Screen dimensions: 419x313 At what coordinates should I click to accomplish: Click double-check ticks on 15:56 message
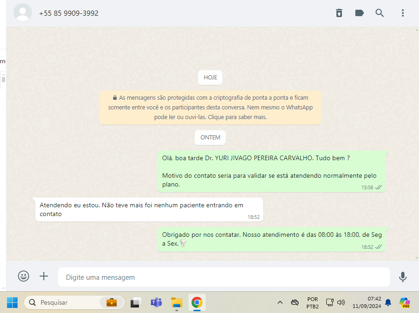pyautogui.click(x=379, y=187)
